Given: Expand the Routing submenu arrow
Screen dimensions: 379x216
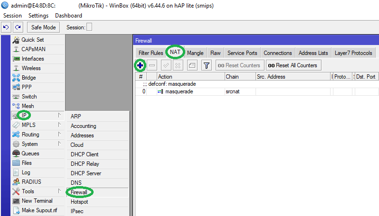Looking at the screenshot, I should pos(59,134).
